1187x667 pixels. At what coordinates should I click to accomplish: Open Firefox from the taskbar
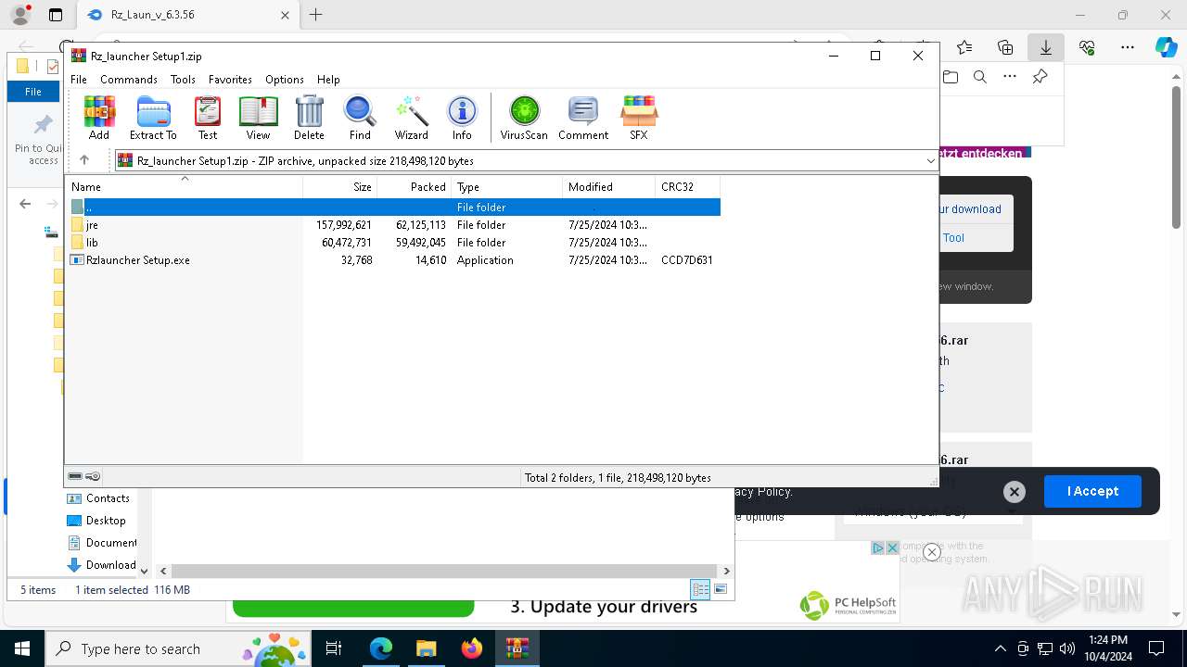(x=472, y=648)
